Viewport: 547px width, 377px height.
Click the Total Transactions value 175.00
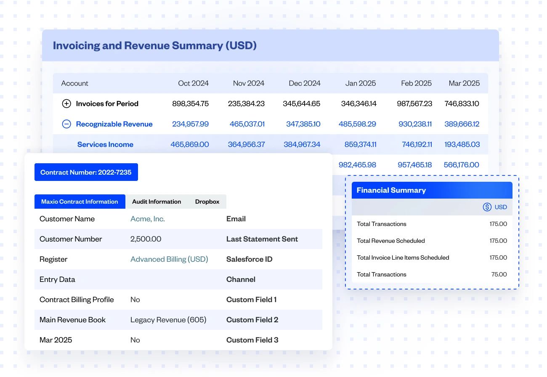click(498, 224)
